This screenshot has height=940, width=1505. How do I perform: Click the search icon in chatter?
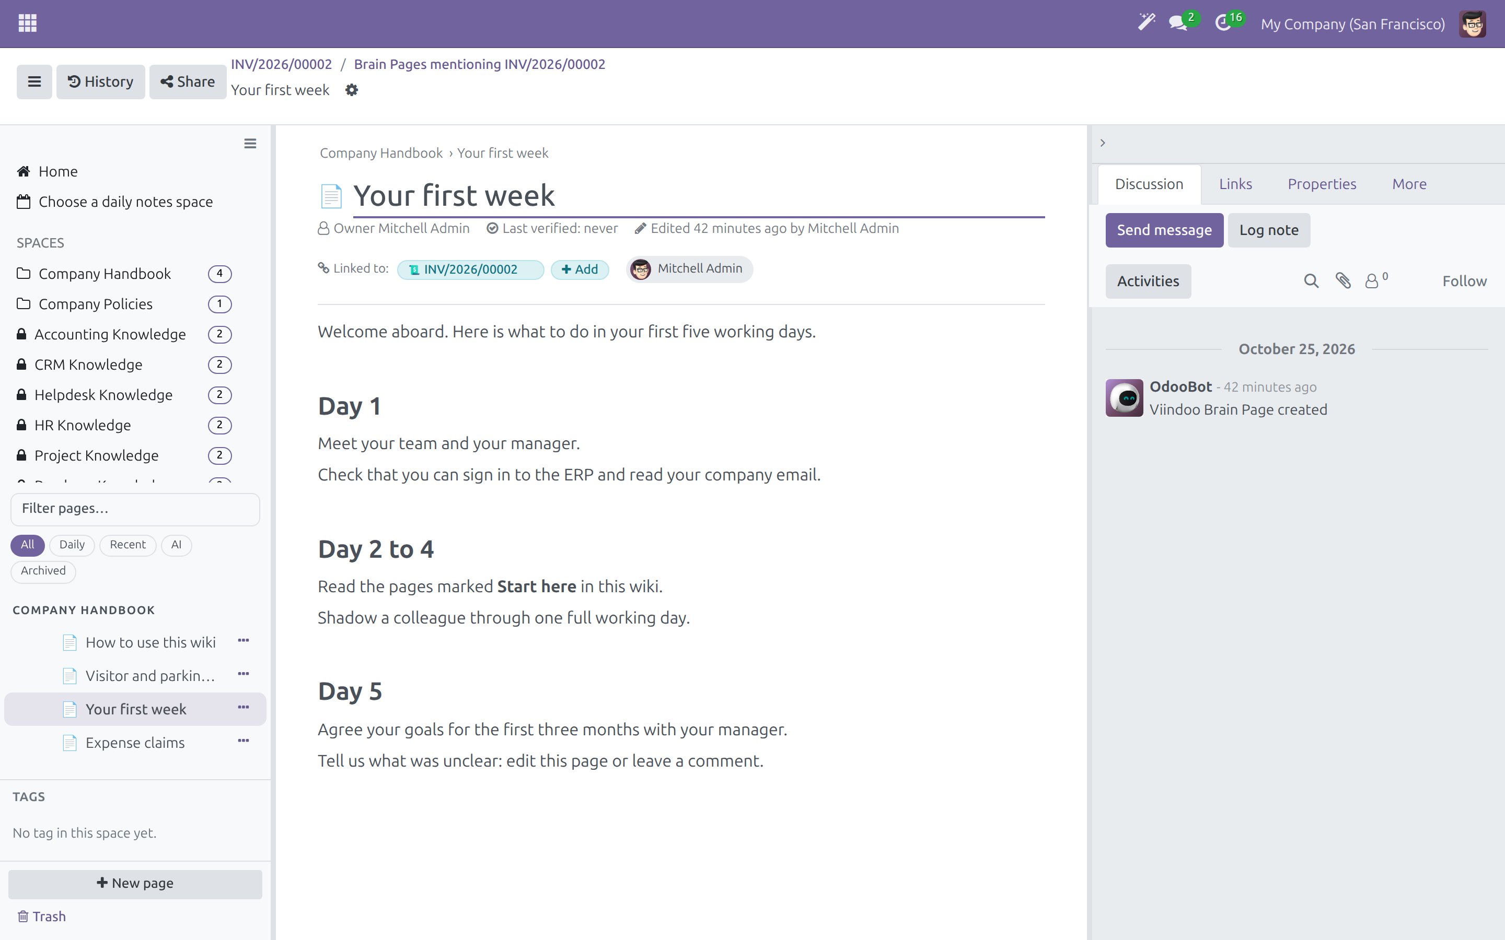(1311, 281)
